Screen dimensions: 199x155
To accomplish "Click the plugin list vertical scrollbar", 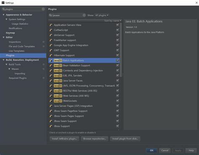I will click(x=121, y=49).
